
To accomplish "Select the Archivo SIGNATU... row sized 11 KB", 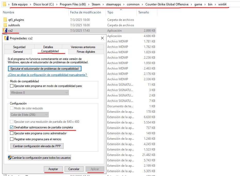I will click(131, 84).
